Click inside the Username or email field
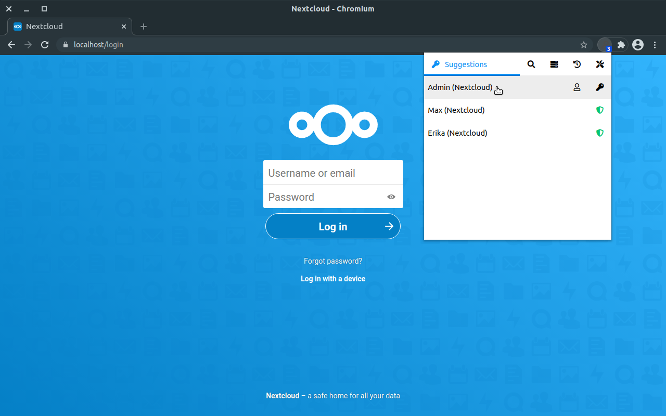This screenshot has height=416, width=666. tap(333, 172)
